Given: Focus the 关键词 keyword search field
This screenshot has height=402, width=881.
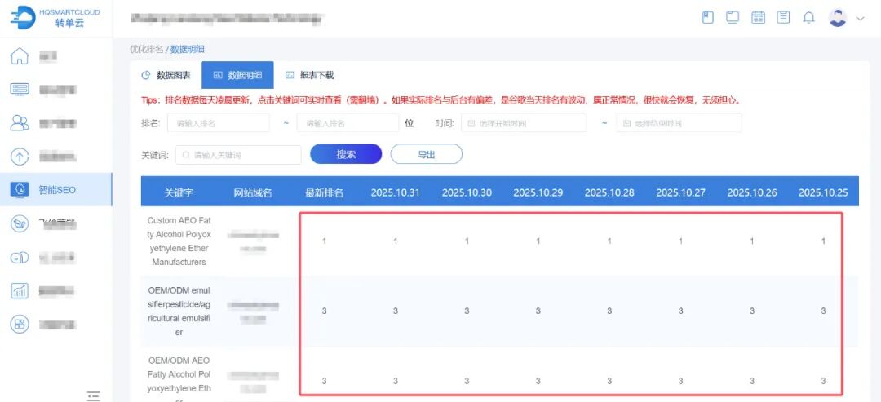Looking at the screenshot, I should (x=238, y=155).
